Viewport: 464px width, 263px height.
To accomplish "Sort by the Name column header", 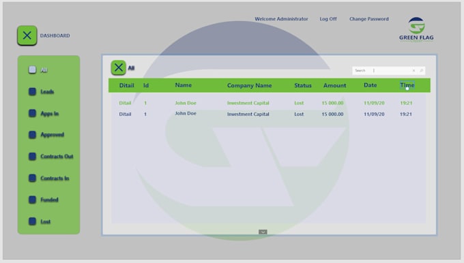I will pos(183,85).
